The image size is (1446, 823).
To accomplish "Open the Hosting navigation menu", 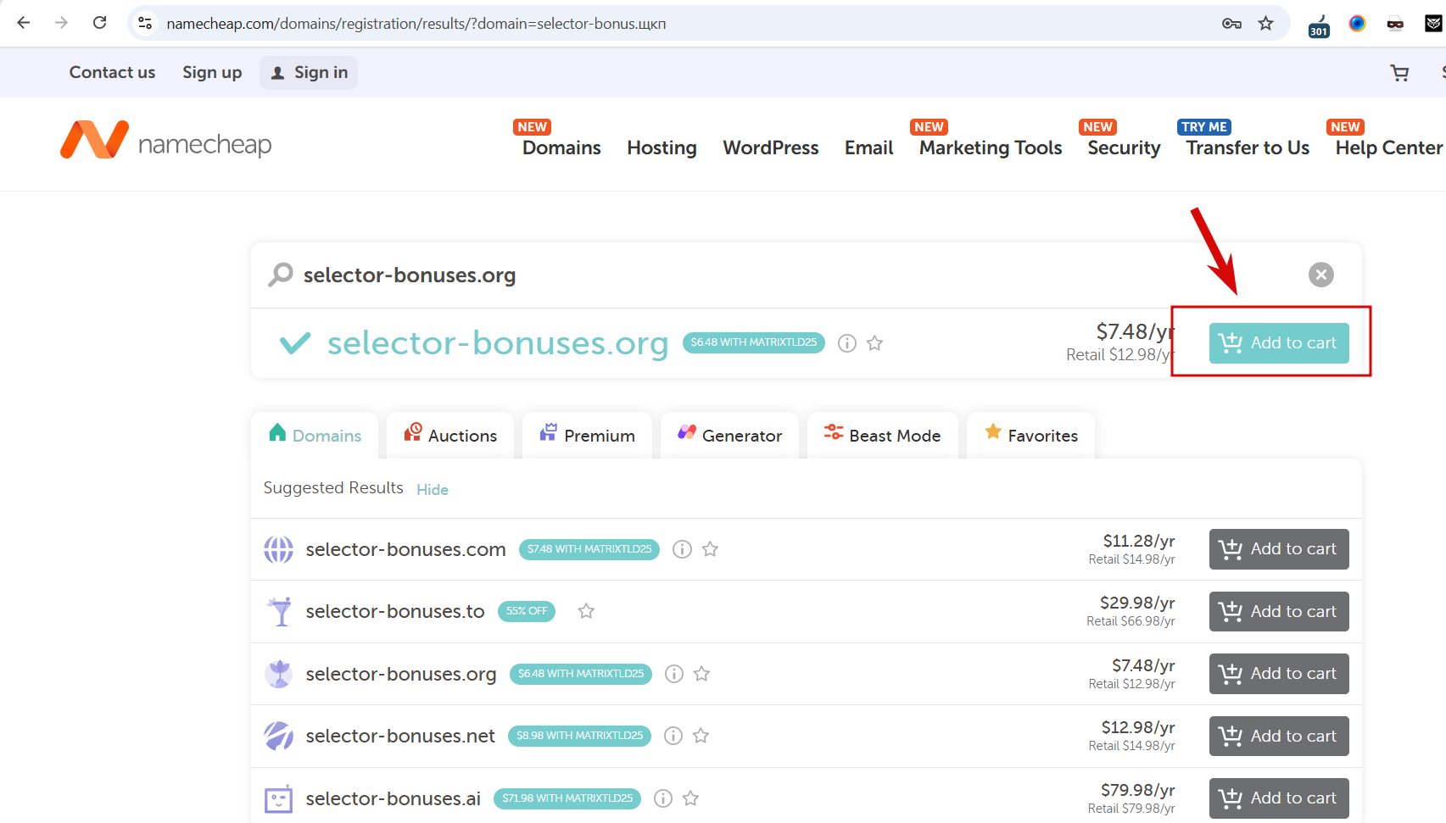I will point(662,147).
